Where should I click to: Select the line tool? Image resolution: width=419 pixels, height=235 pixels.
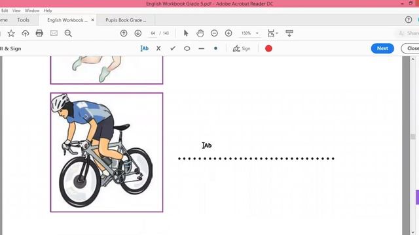point(202,48)
